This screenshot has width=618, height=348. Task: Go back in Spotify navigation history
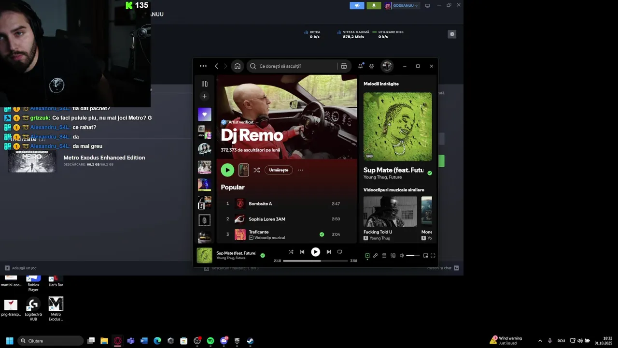pyautogui.click(x=216, y=66)
